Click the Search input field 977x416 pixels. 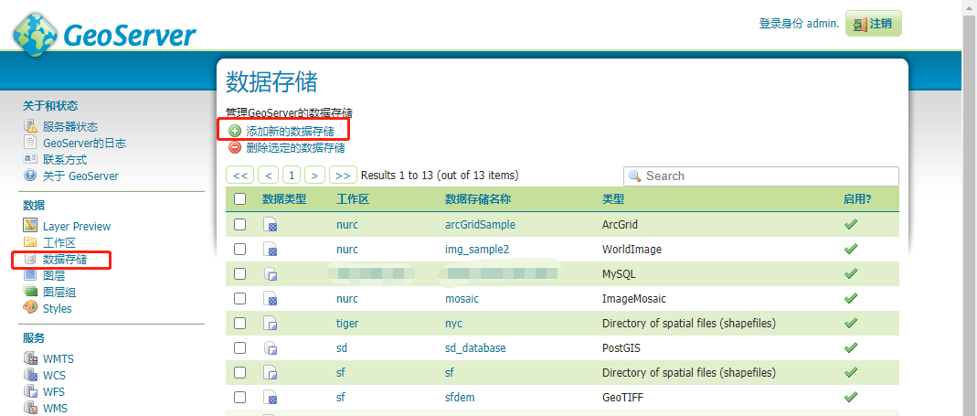[x=761, y=176]
